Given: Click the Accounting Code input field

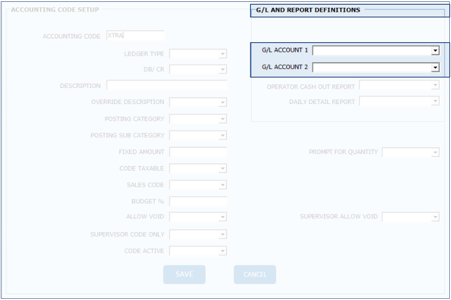Looking at the screenshot, I should coord(135,36).
